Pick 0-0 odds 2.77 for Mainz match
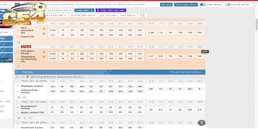The height and width of the screenshot is (129, 258). pyautogui.click(x=151, y=56)
